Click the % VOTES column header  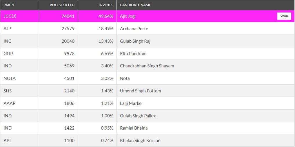tap(106, 5)
